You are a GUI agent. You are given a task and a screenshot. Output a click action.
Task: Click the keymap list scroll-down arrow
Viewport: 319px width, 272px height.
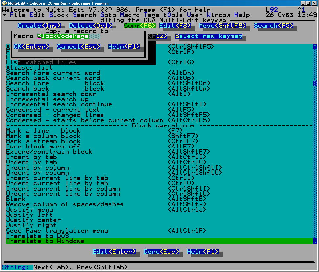point(315,241)
